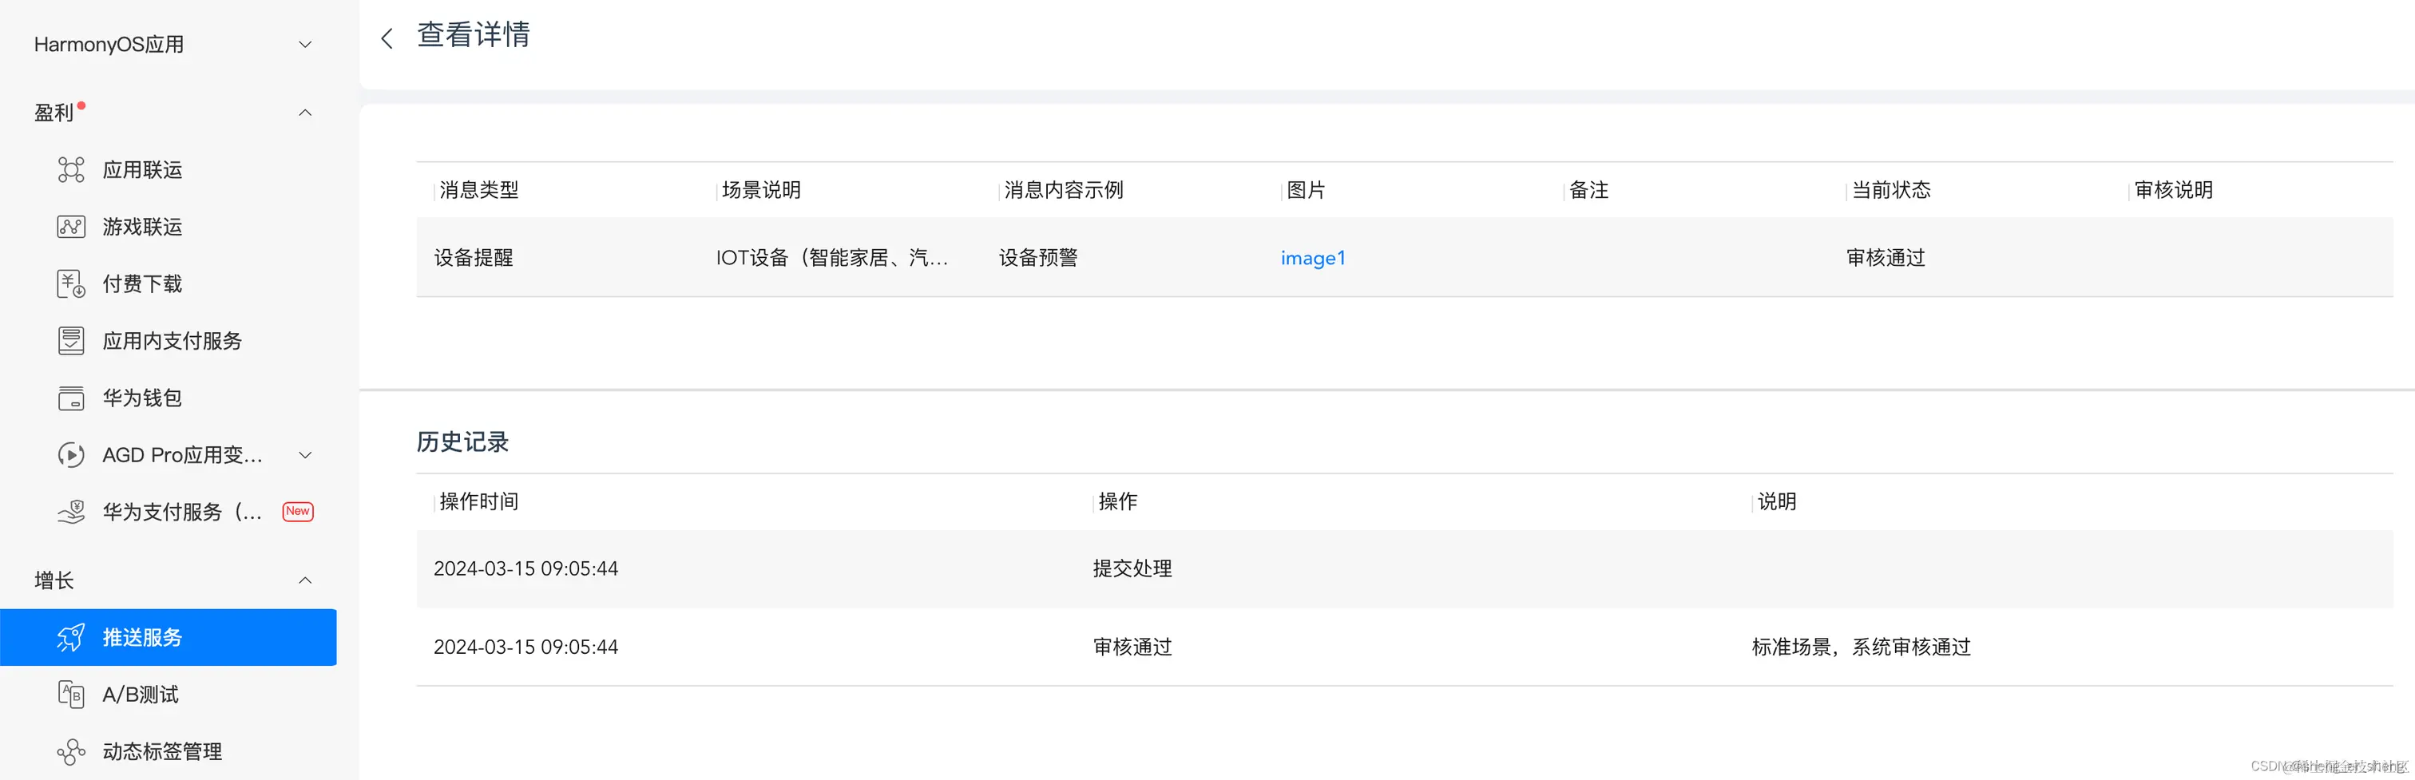Collapse the 盈利 section chevron
2415x780 pixels.
coord(305,113)
